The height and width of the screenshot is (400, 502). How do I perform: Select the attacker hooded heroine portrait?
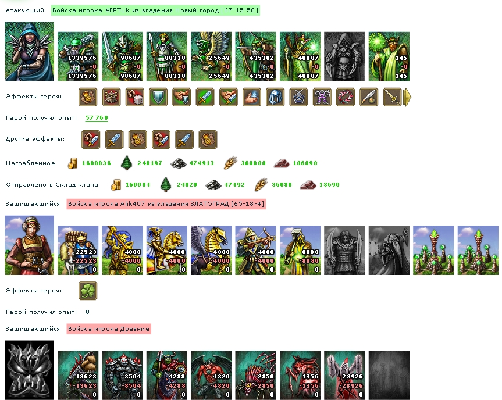pos(30,52)
